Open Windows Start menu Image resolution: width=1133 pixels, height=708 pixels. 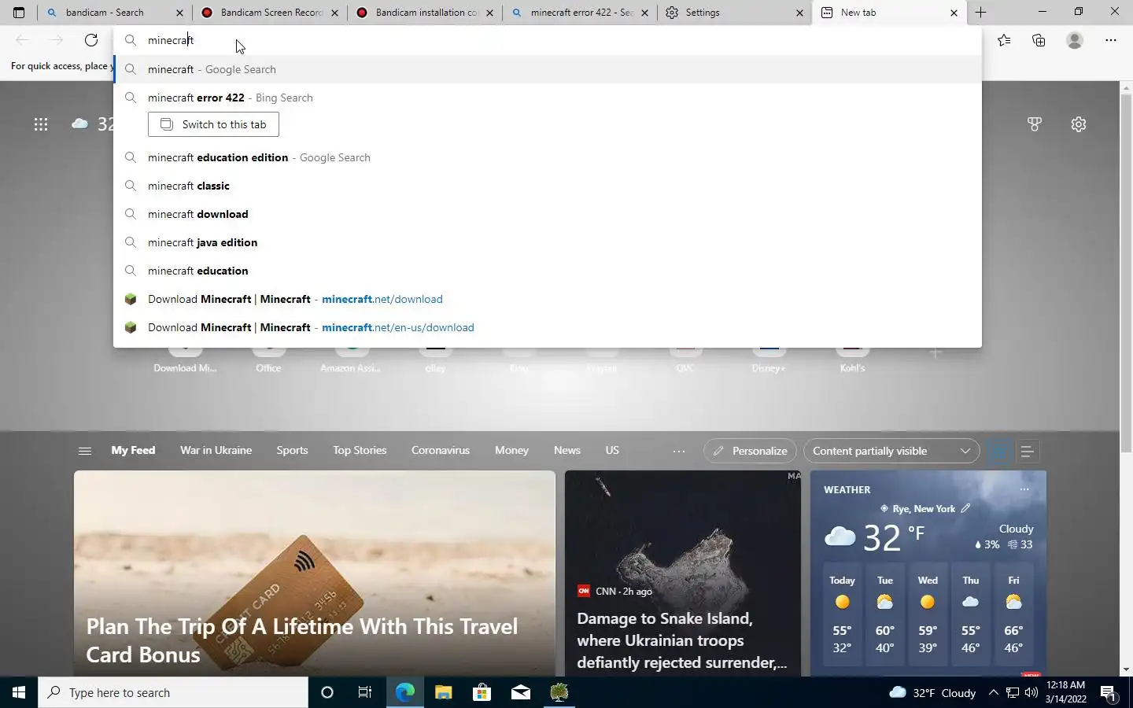(19, 692)
